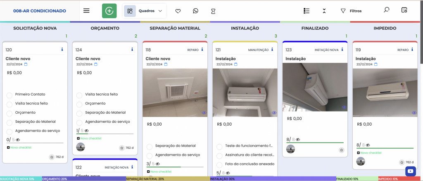The image size is (423, 181).
Task: Open the WhatsApp icon in toolbar
Action: point(195,11)
